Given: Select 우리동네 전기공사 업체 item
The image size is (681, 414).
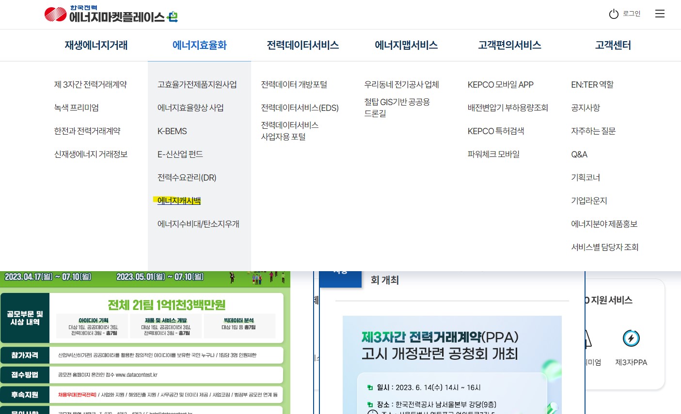Looking at the screenshot, I should [402, 85].
